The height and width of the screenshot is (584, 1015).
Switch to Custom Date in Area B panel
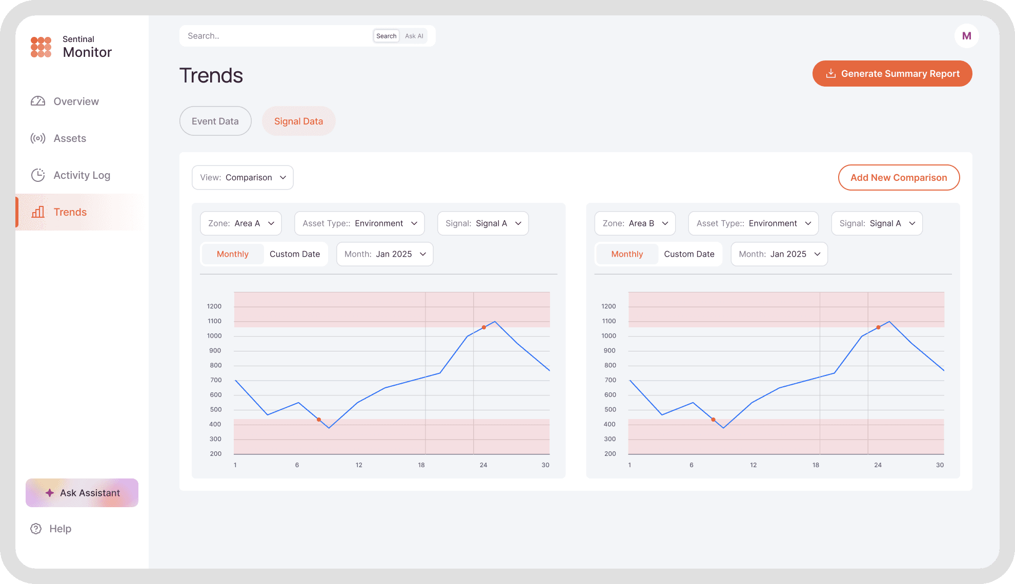689,254
